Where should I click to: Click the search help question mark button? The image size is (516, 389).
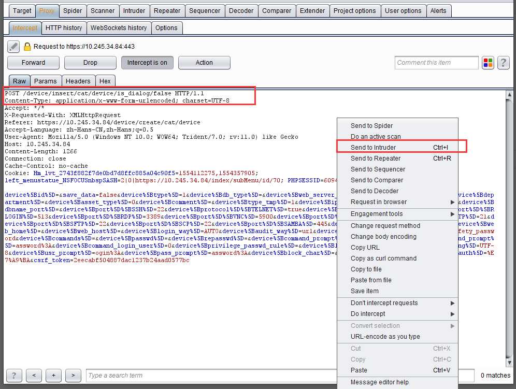pos(14,376)
